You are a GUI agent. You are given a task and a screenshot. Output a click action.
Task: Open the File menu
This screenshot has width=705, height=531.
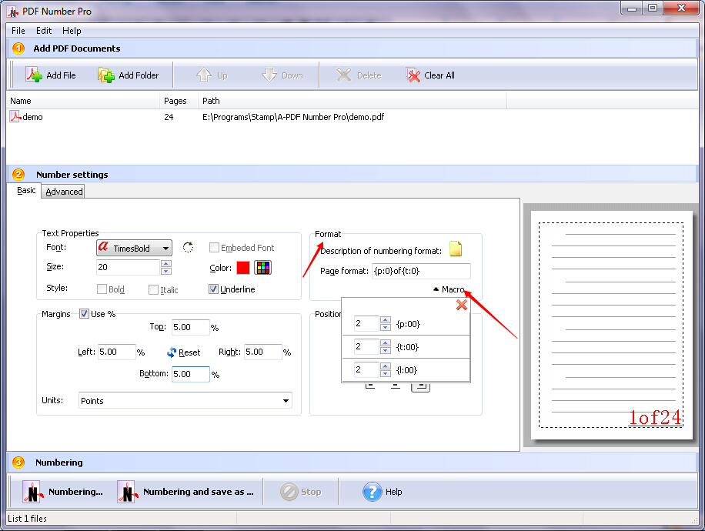[x=18, y=31]
